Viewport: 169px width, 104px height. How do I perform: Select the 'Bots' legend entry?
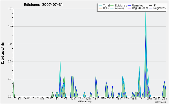tap(106, 8)
